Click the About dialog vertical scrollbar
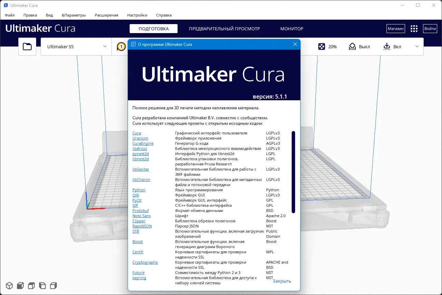 tap(293, 172)
